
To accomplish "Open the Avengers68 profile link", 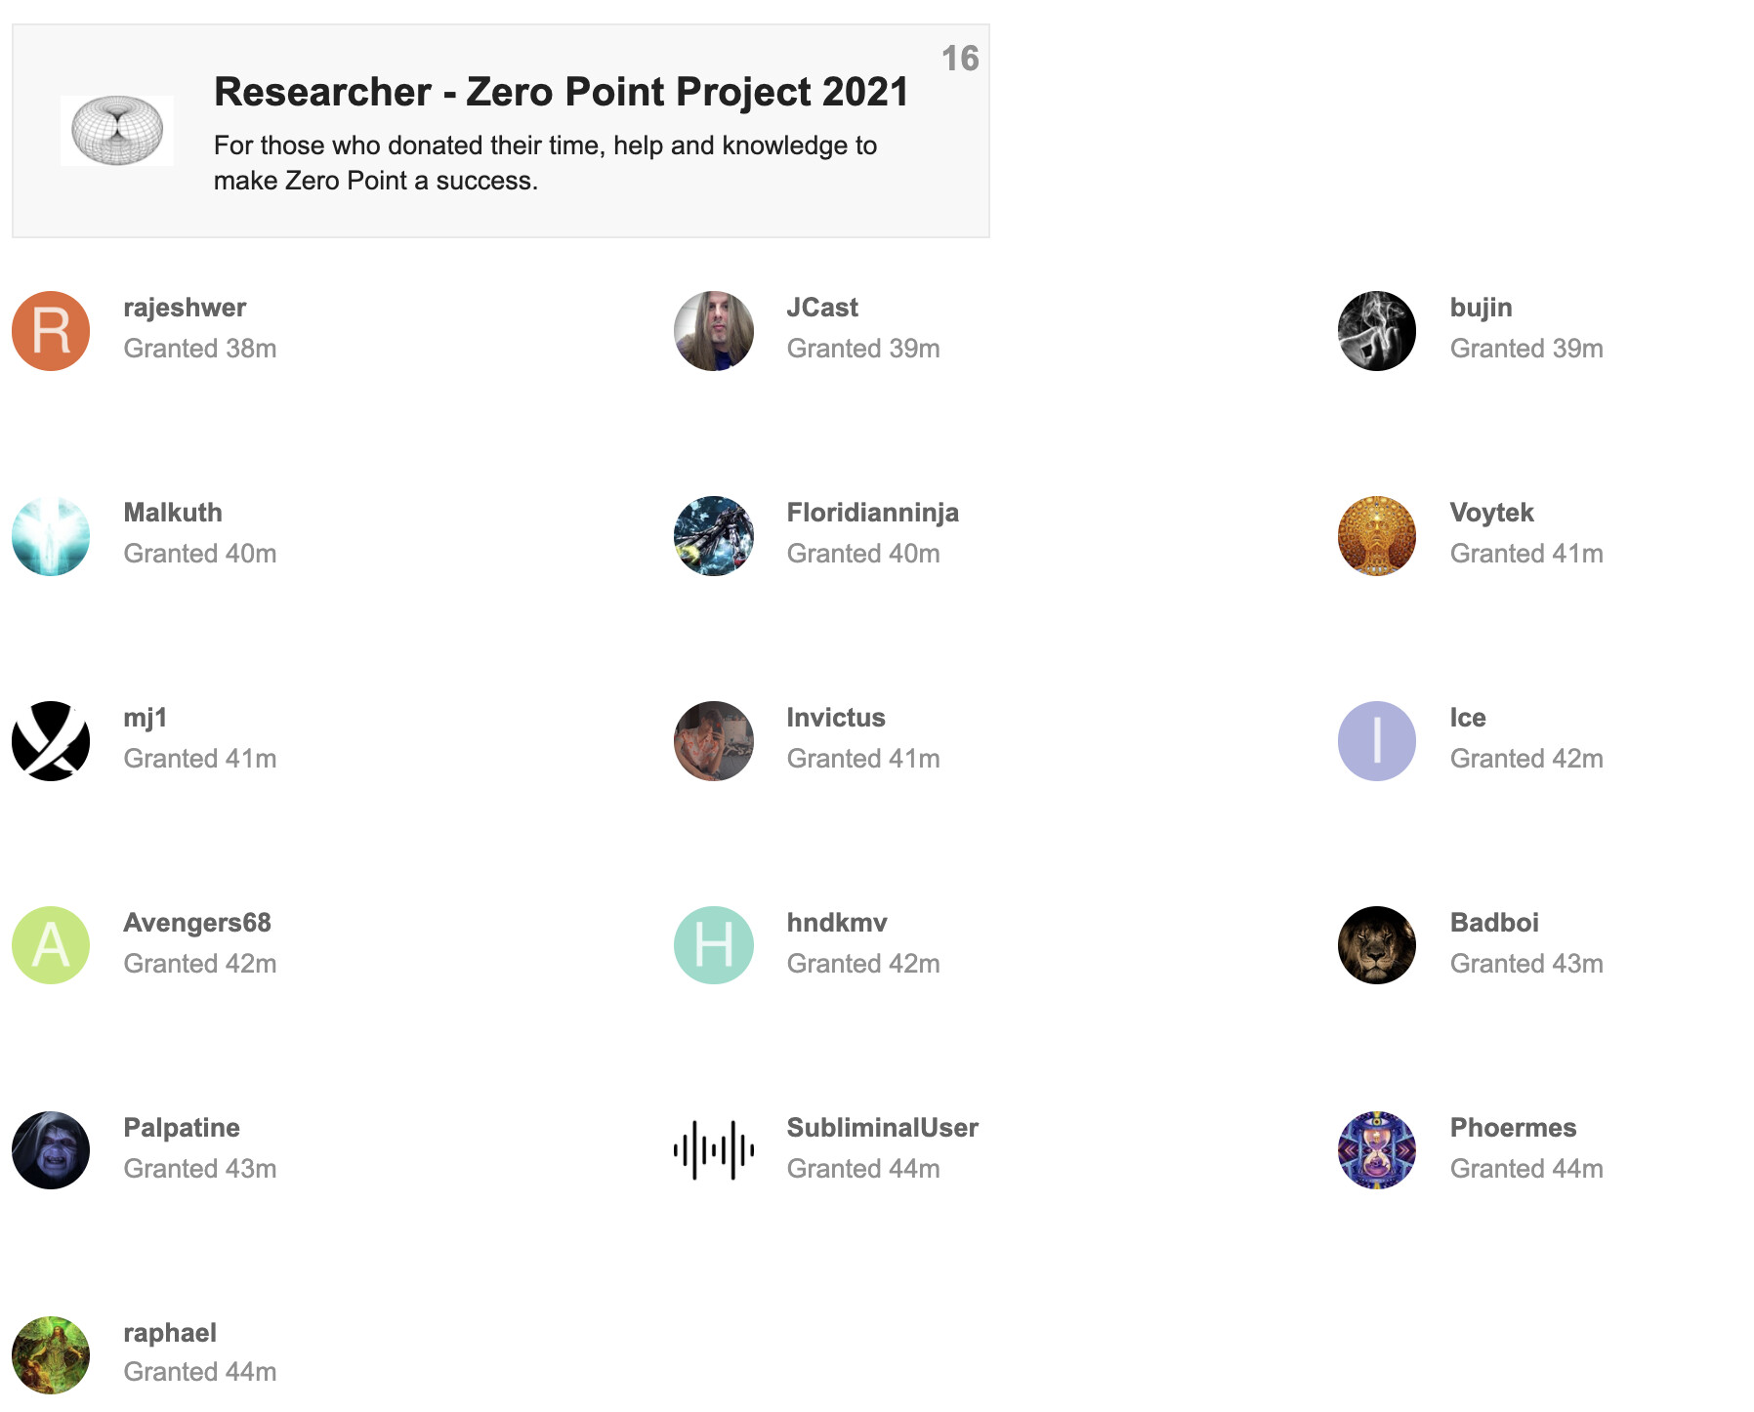I will click(197, 923).
